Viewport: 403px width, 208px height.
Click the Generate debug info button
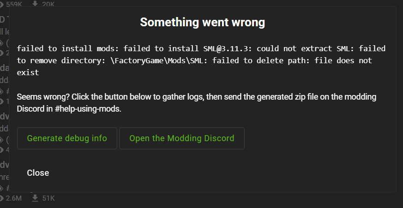coord(67,138)
